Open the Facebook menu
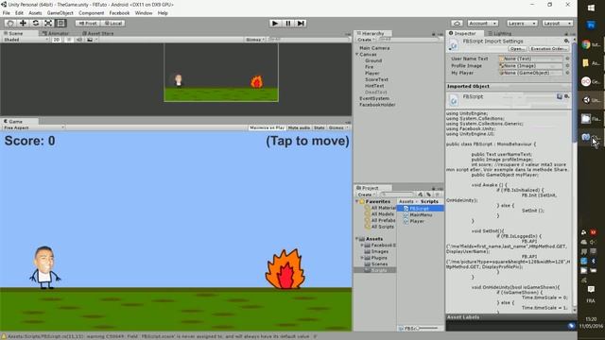 [120, 13]
